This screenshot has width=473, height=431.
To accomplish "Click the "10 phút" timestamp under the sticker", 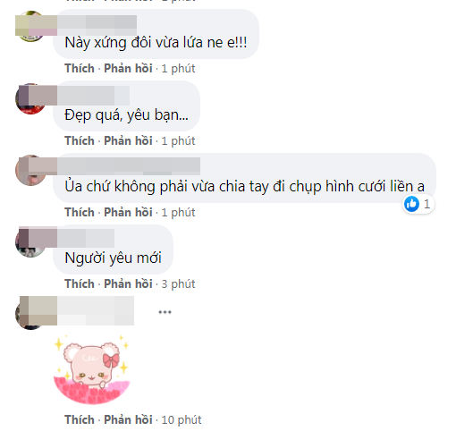I will [182, 420].
